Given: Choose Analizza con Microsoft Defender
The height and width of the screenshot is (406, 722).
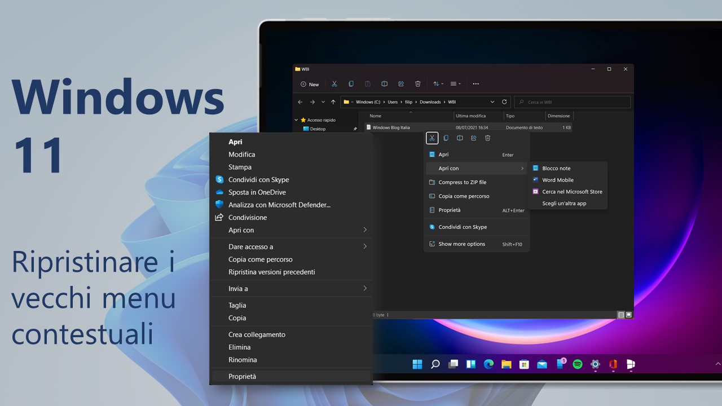Looking at the screenshot, I should pos(291,205).
